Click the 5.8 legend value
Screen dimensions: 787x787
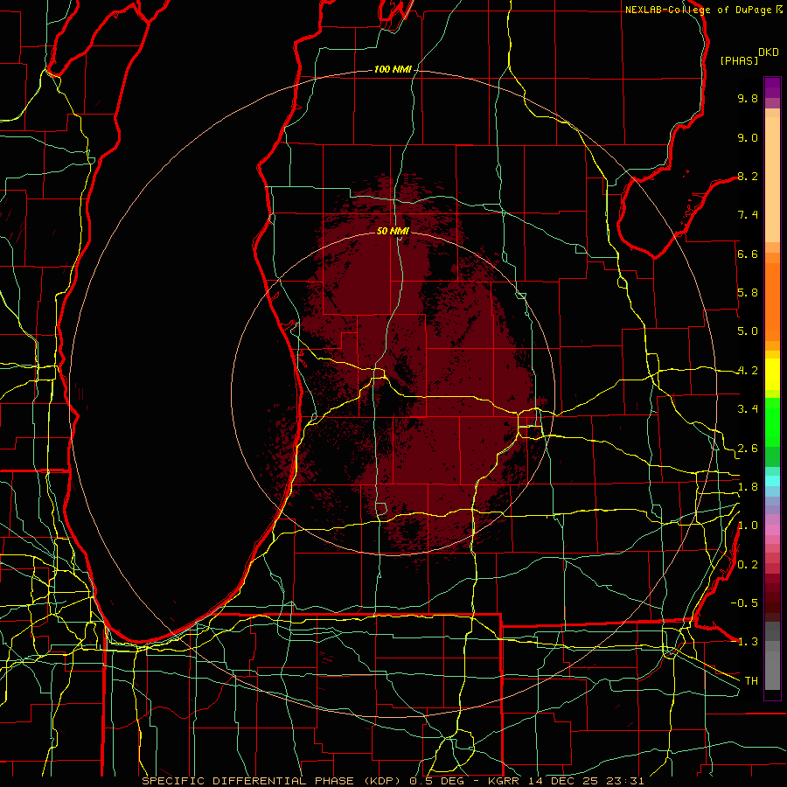click(x=748, y=293)
